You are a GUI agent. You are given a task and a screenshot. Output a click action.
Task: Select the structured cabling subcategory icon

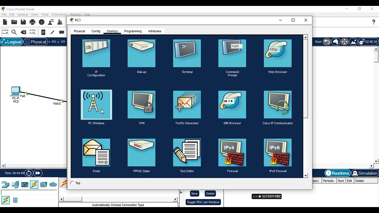coord(15,200)
